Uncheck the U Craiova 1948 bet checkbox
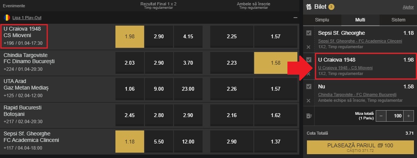417x158 pixels. click(x=309, y=60)
